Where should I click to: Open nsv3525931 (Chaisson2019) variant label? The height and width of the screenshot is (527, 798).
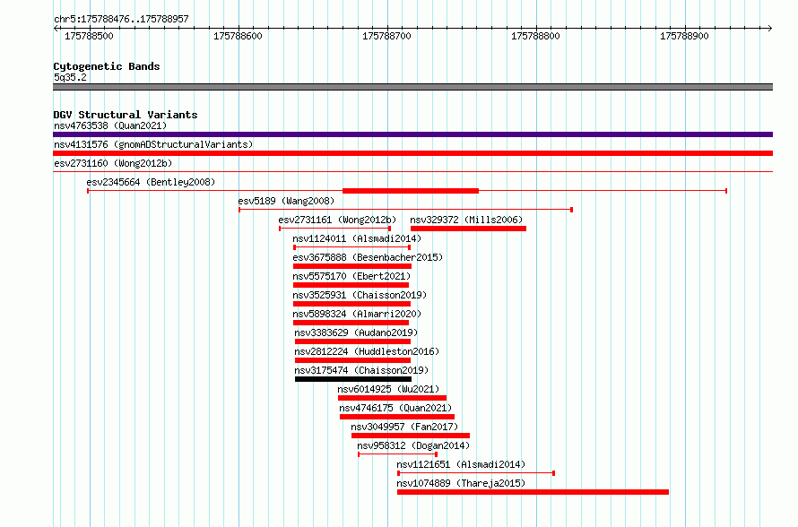pyautogui.click(x=360, y=295)
